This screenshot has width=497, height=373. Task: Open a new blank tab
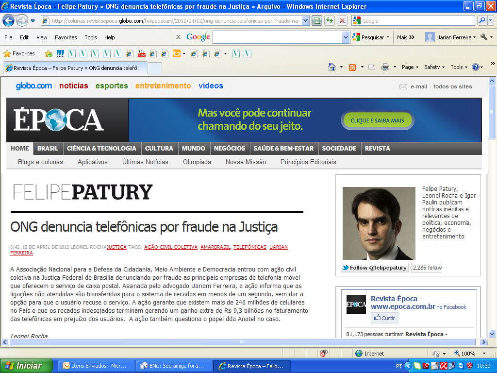(x=155, y=68)
